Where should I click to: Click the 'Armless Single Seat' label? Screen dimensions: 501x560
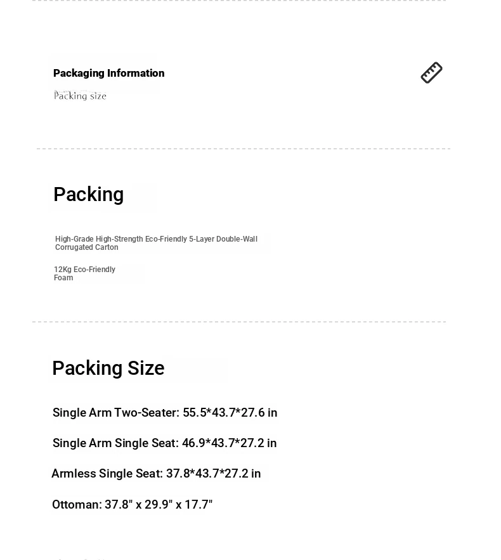click(107, 473)
